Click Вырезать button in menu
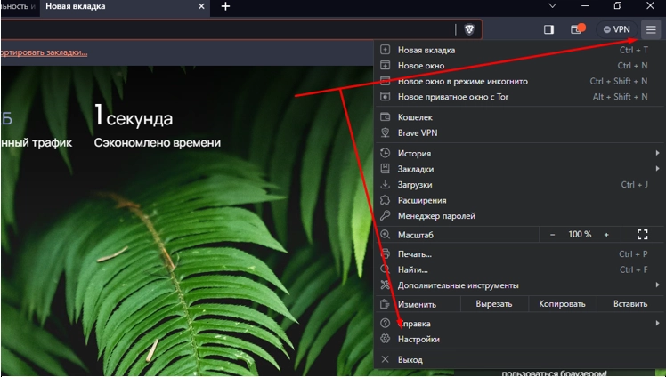The width and height of the screenshot is (666, 377). 494,304
